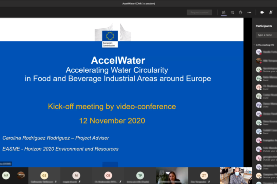Toggle the Show participants icon
The width and height of the screenshot is (277, 184).
point(224,12)
